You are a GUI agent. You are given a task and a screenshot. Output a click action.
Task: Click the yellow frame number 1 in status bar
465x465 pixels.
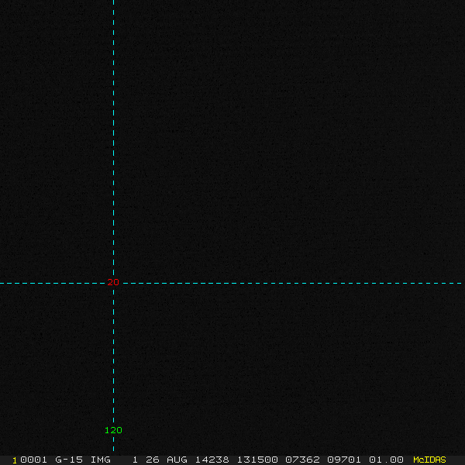click(15, 460)
